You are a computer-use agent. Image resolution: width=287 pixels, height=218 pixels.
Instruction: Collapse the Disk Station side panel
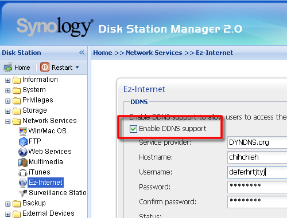click(82, 53)
